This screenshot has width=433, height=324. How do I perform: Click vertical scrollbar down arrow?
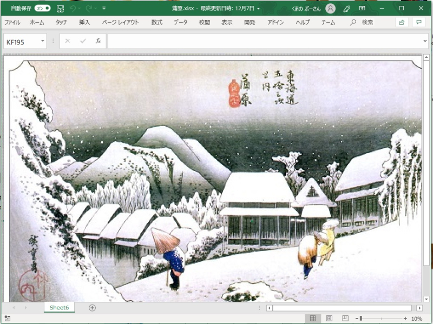[x=427, y=299]
